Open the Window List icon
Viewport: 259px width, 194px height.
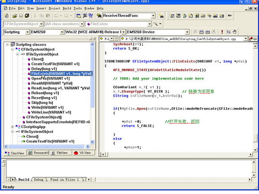[91, 16]
